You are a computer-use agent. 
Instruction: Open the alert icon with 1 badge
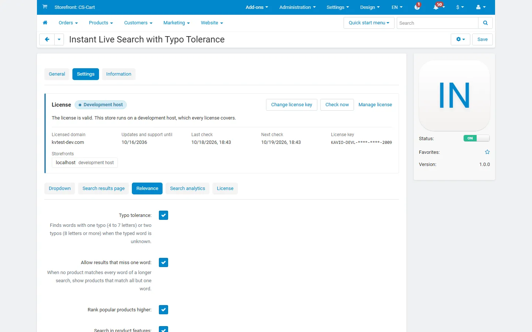coord(417,7)
